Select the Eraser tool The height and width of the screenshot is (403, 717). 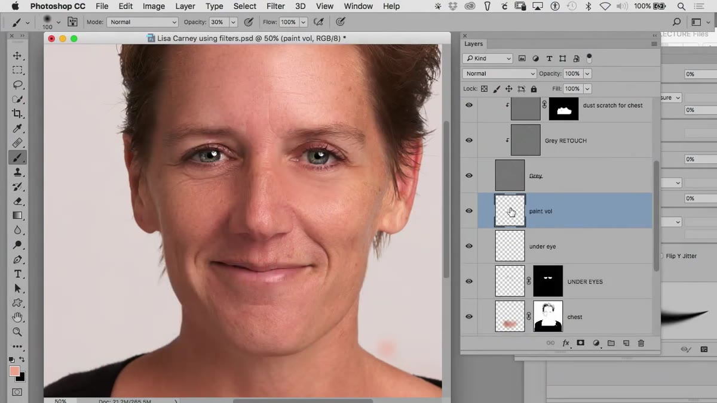coord(17,201)
